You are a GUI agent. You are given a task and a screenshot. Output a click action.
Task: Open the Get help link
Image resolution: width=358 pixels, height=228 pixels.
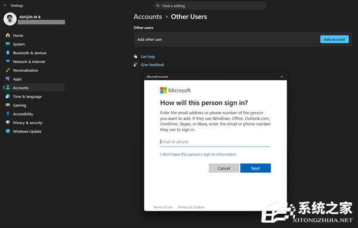pyautogui.click(x=148, y=57)
